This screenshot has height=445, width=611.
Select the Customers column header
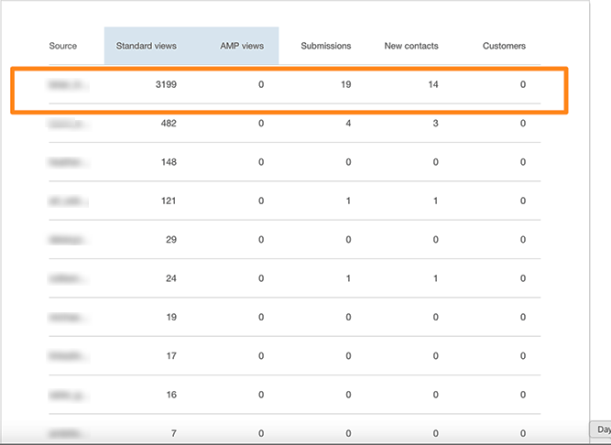click(504, 46)
